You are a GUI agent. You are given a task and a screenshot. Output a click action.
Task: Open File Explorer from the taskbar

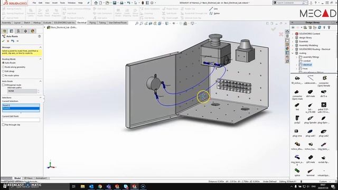[x=82, y=186]
